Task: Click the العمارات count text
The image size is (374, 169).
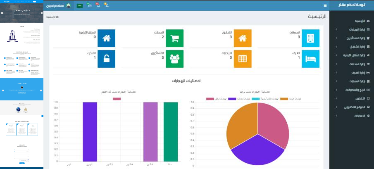Action: click(299, 37)
